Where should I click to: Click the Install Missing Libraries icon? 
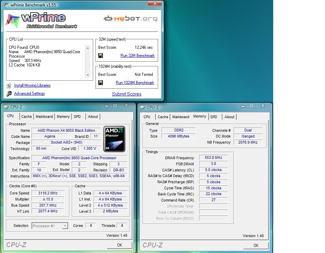[9, 85]
